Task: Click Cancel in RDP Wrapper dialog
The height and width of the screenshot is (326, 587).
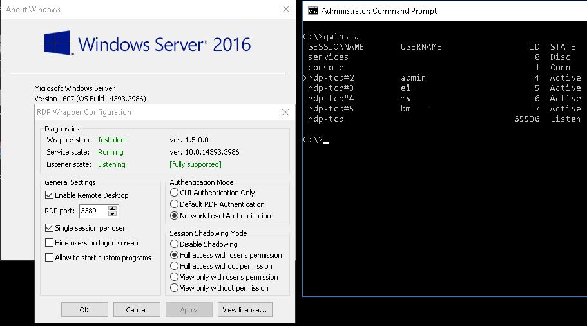Action: tap(137, 309)
